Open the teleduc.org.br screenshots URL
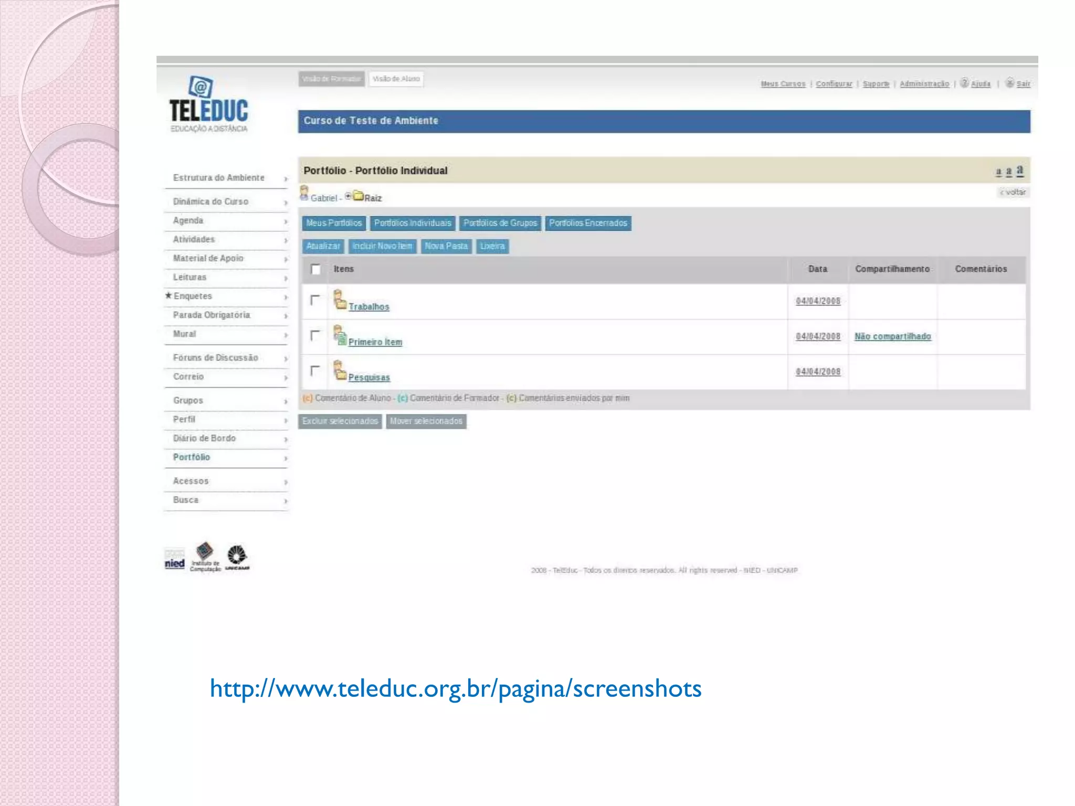This screenshot has height=806, width=1075. pos(455,688)
